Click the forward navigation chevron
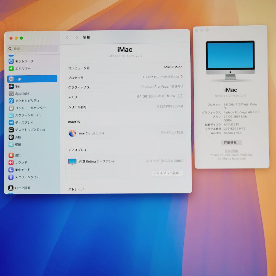This screenshot has width=276, height=276. coord(76,37)
